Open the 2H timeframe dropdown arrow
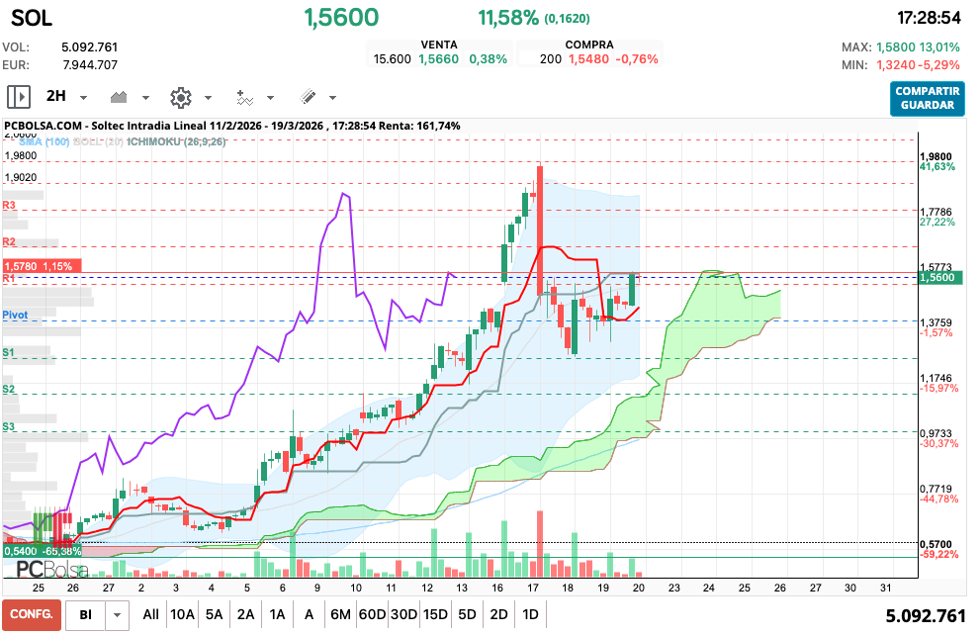The width and height of the screenshot is (980, 636). coord(84,98)
